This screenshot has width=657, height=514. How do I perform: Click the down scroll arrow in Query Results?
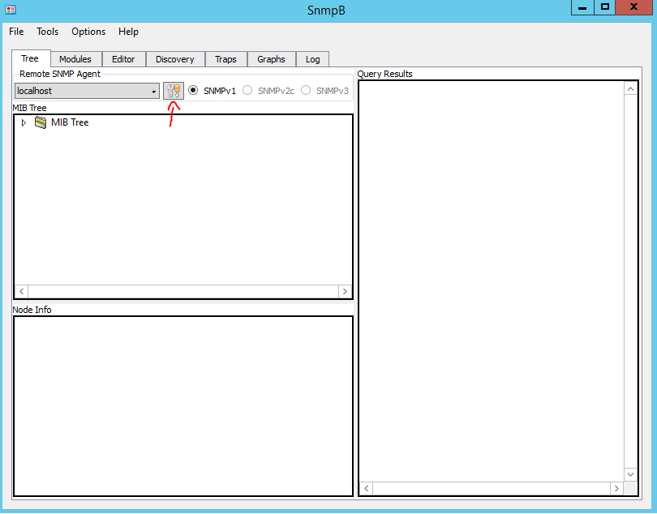(631, 474)
